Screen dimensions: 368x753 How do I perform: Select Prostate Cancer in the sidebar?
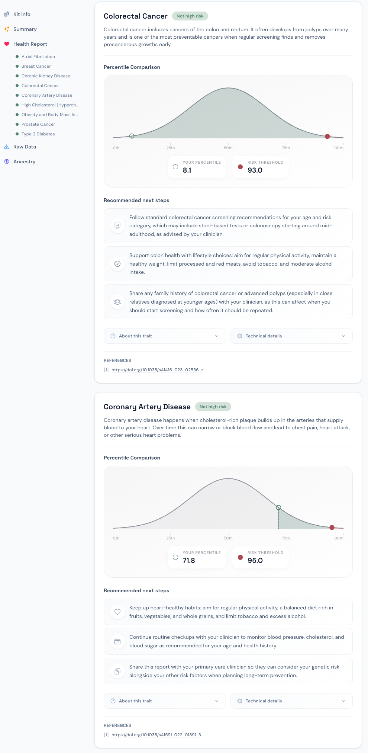38,124
